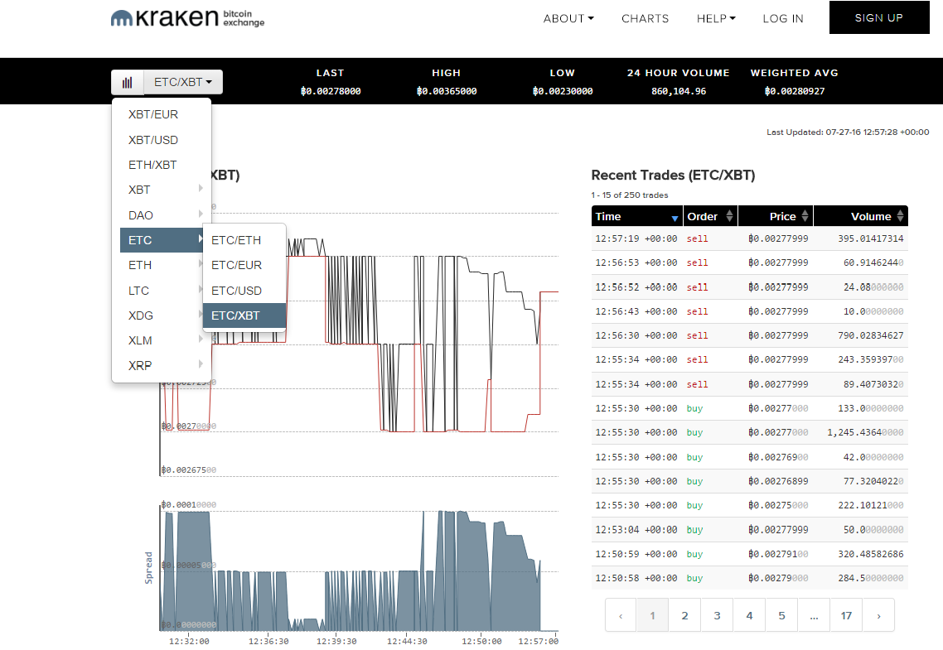Expand the DAO submenu
The width and height of the screenshot is (943, 650).
pos(162,215)
